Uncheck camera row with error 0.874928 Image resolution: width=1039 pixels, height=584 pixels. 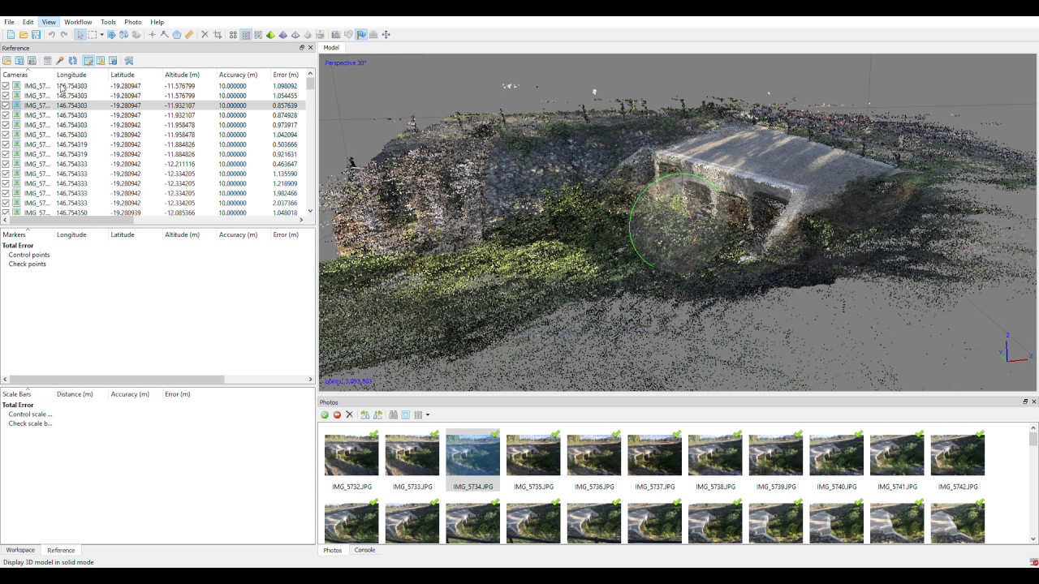click(6, 115)
